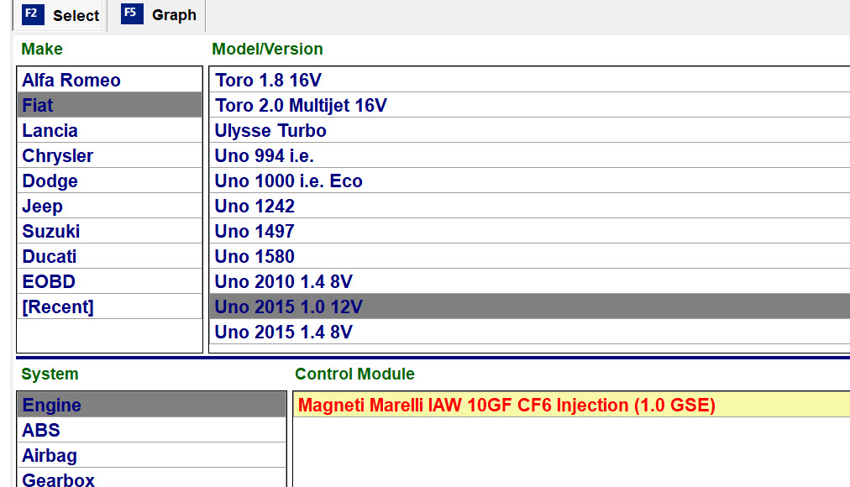Pick Ducati in the Make list
Viewport: 850px width, 487px height.
[109, 256]
